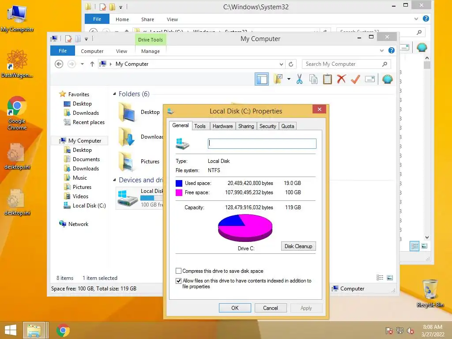
Task: Open File Explorer from the taskbar
Action: [x=34, y=330]
